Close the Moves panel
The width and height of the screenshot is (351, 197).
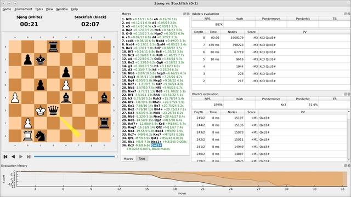188,14
